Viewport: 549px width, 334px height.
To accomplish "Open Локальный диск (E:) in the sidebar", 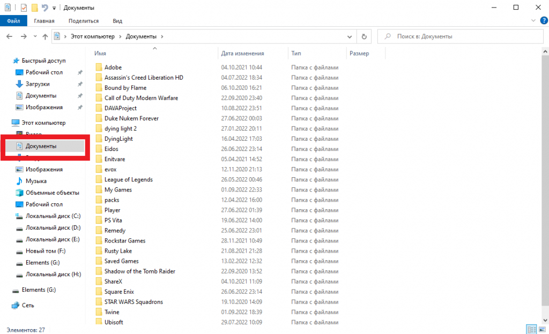I will [53, 239].
